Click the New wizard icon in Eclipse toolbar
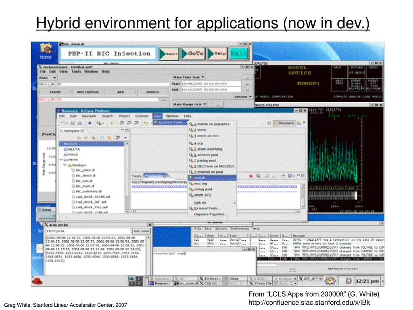 (x=64, y=123)
